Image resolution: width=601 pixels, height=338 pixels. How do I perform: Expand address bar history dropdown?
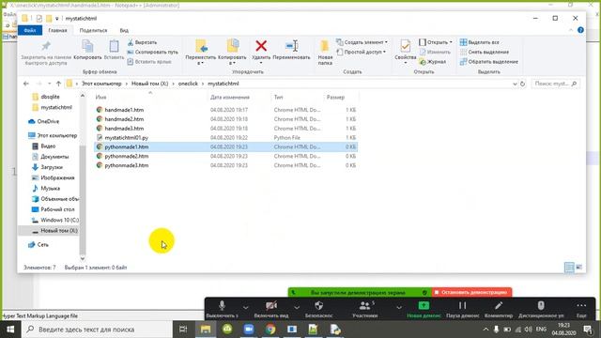[515, 84]
